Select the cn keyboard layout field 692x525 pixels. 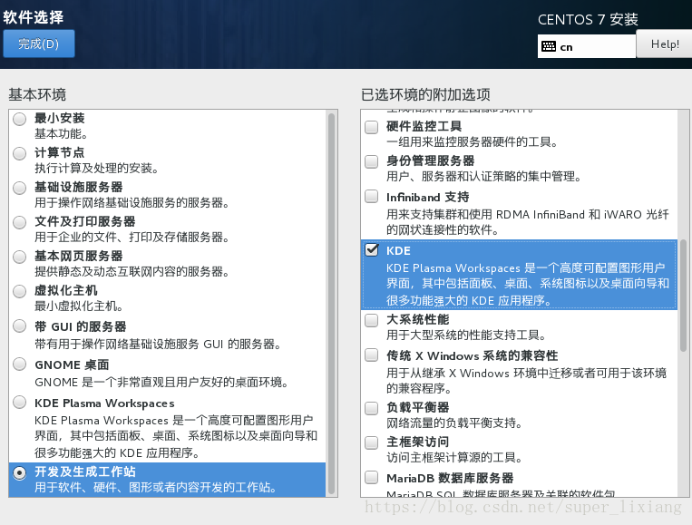(x=587, y=46)
